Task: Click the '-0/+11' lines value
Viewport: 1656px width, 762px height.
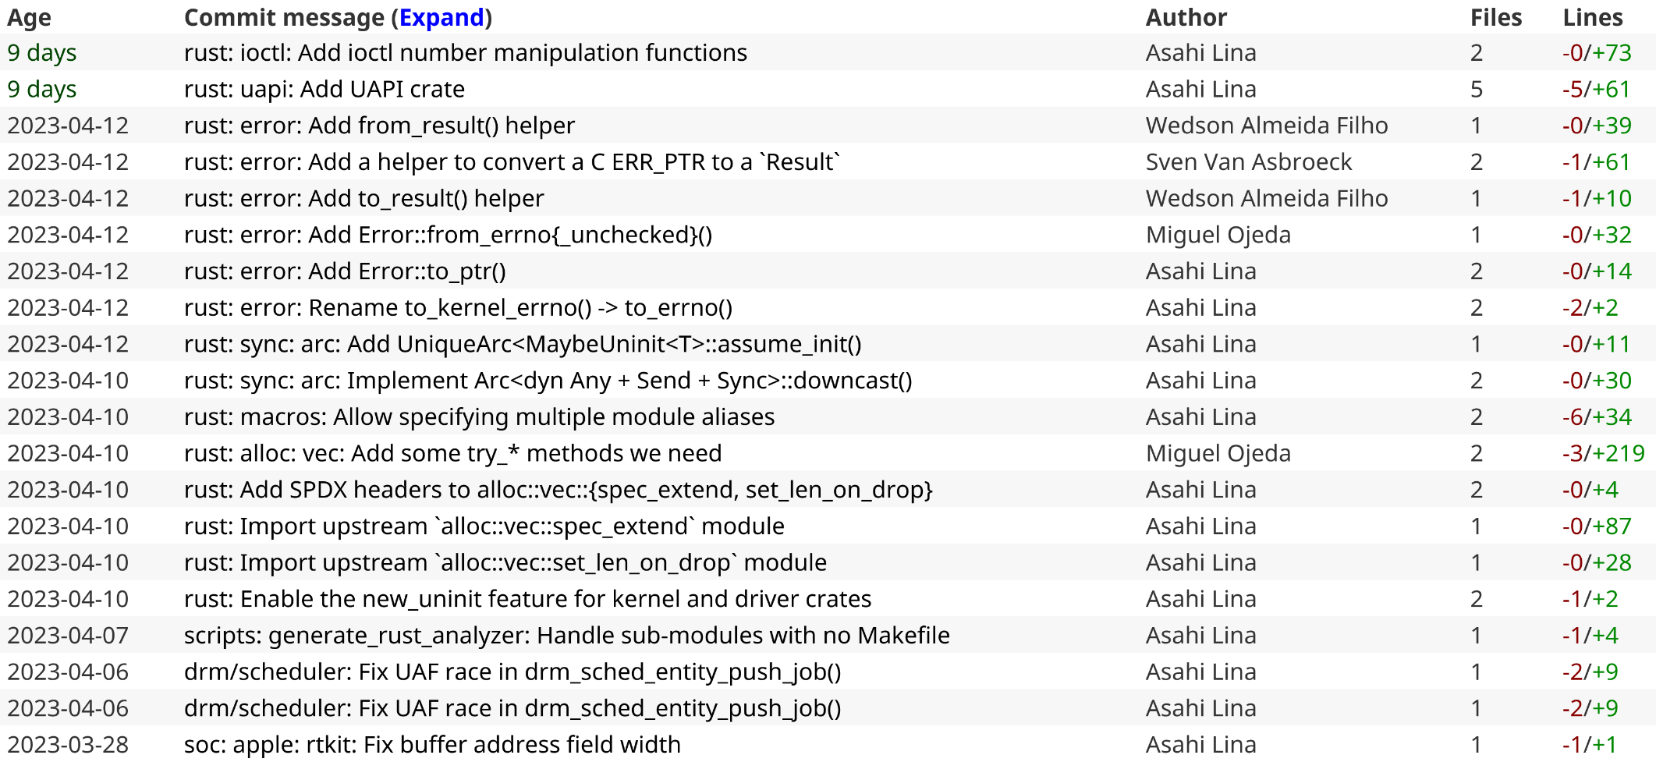Action: (1597, 344)
